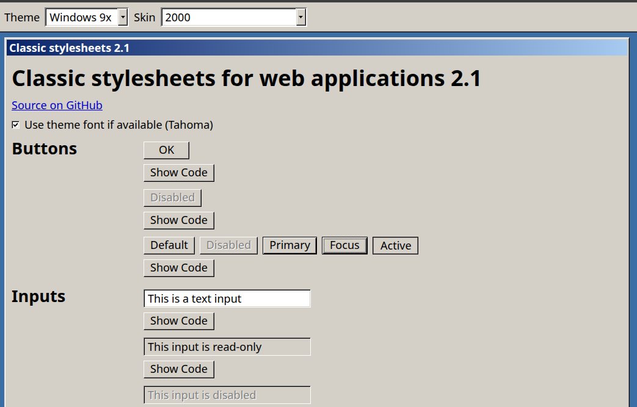Click the main page heading text
637x407 pixels.
click(x=246, y=78)
